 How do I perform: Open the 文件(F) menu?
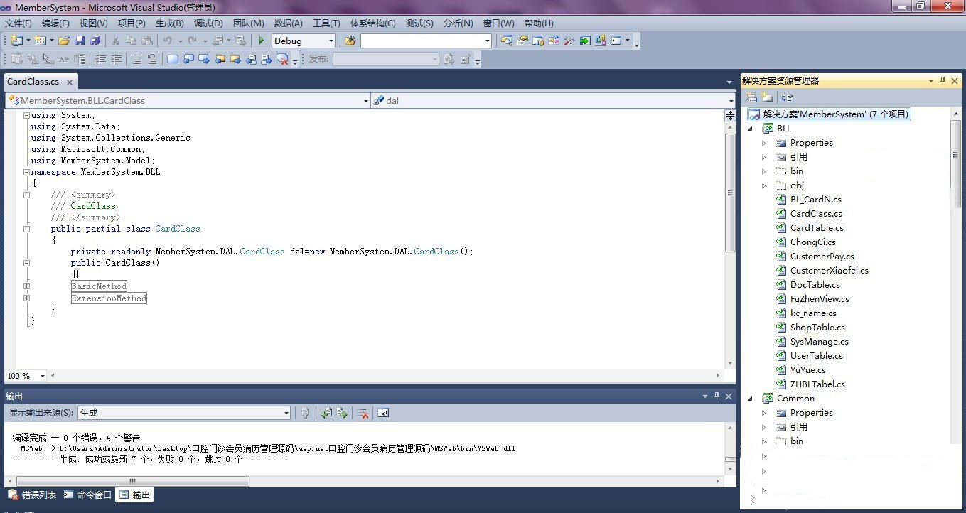tap(18, 23)
